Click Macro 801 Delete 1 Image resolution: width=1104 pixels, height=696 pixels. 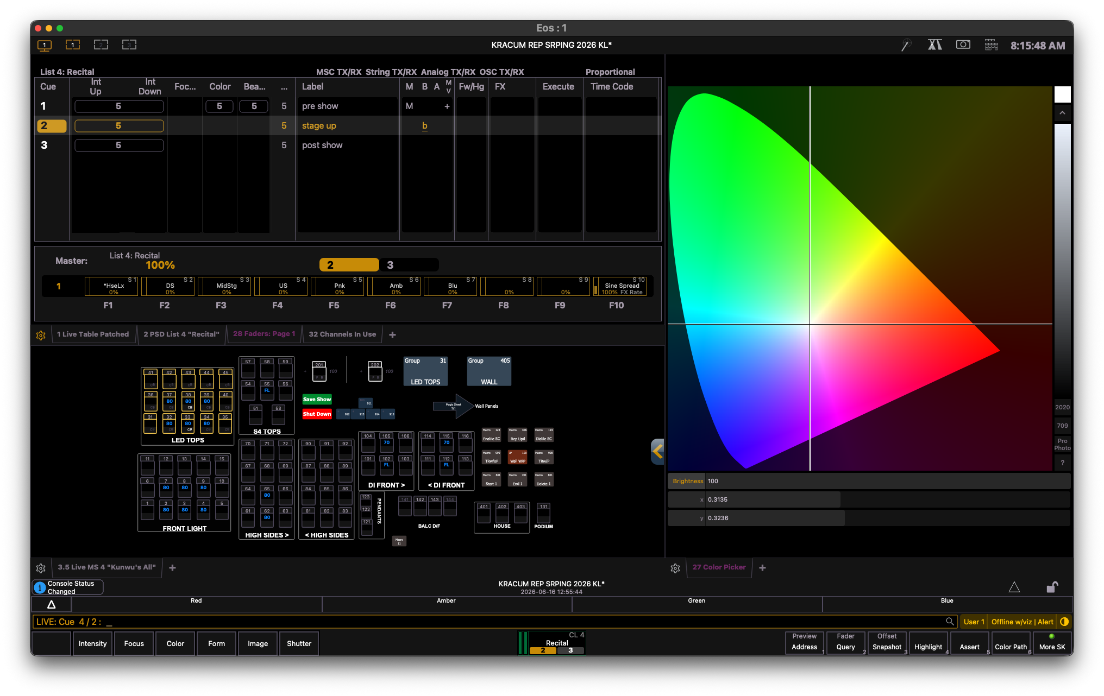[544, 480]
